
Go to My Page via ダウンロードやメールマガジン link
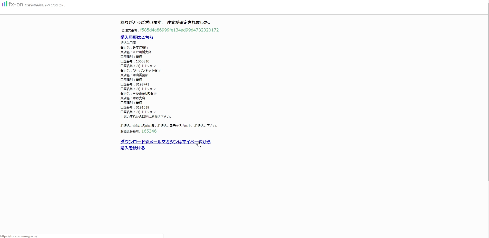(x=165, y=142)
